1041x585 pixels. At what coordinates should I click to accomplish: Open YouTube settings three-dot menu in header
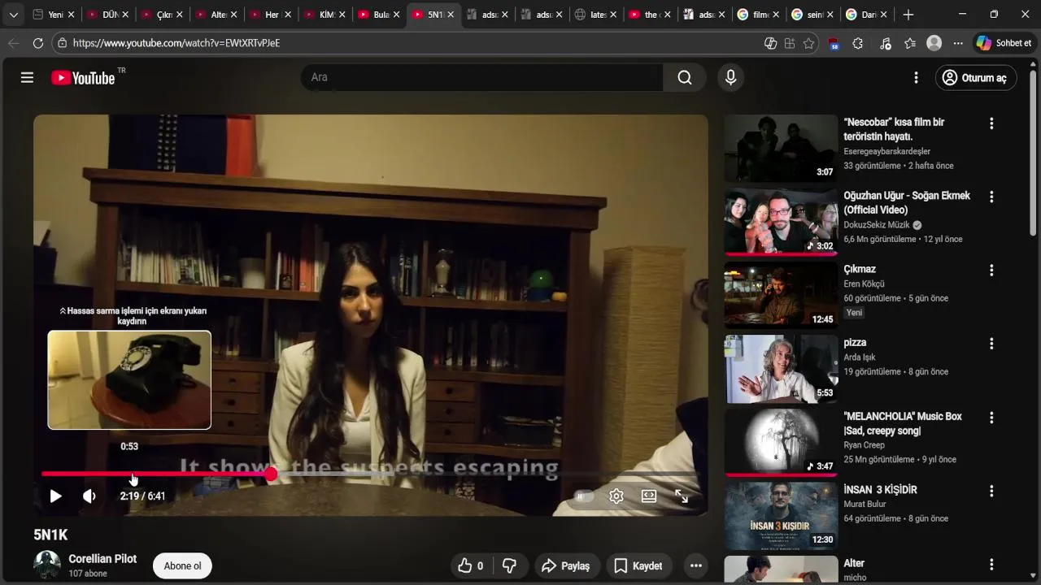[x=916, y=77]
